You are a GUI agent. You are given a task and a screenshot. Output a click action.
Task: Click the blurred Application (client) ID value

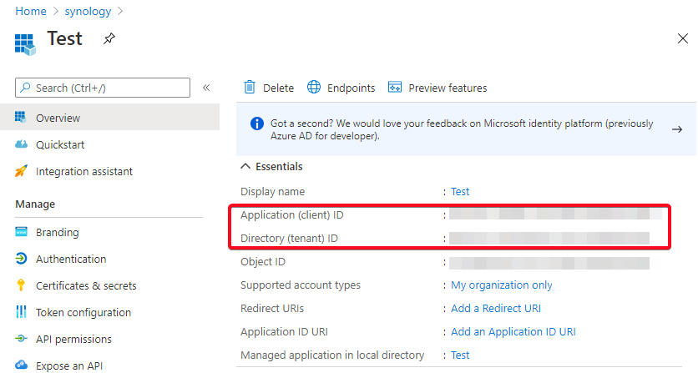555,214
